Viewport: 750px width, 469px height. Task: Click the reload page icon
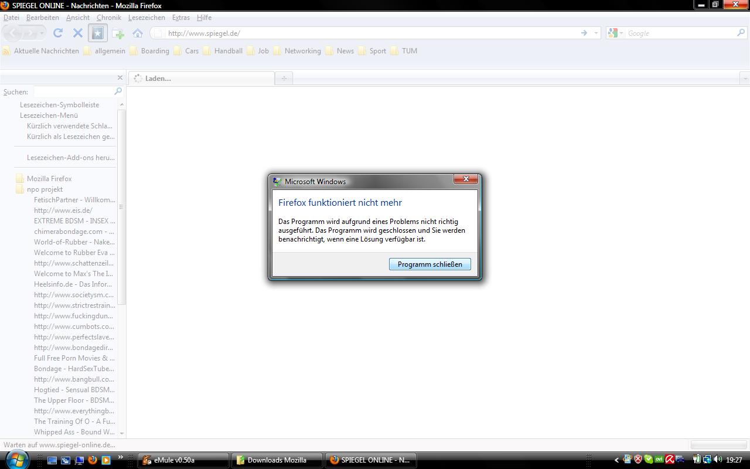pos(57,33)
